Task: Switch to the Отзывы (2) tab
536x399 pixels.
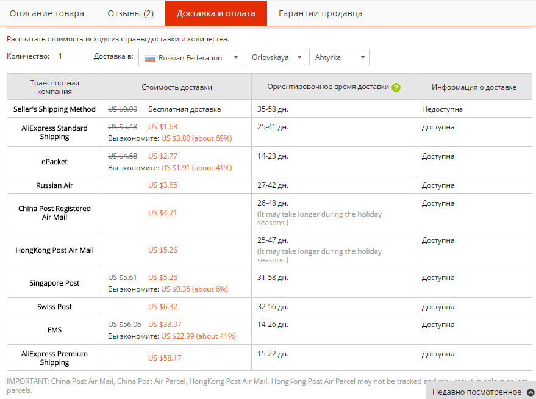Action: 130,13
